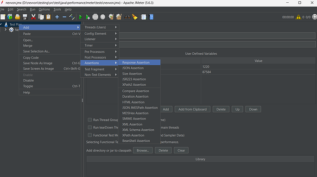Image resolution: width=317 pixels, height=177 pixels.
Task: Open the Post Processors submenu
Action: [100, 57]
